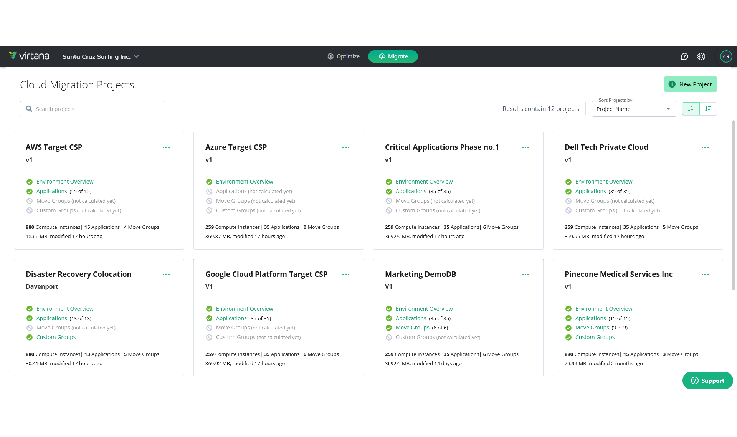Viewport: 737px width, 437px height.
Task: Open options menu for Marketing DemoDB
Action: [525, 275]
